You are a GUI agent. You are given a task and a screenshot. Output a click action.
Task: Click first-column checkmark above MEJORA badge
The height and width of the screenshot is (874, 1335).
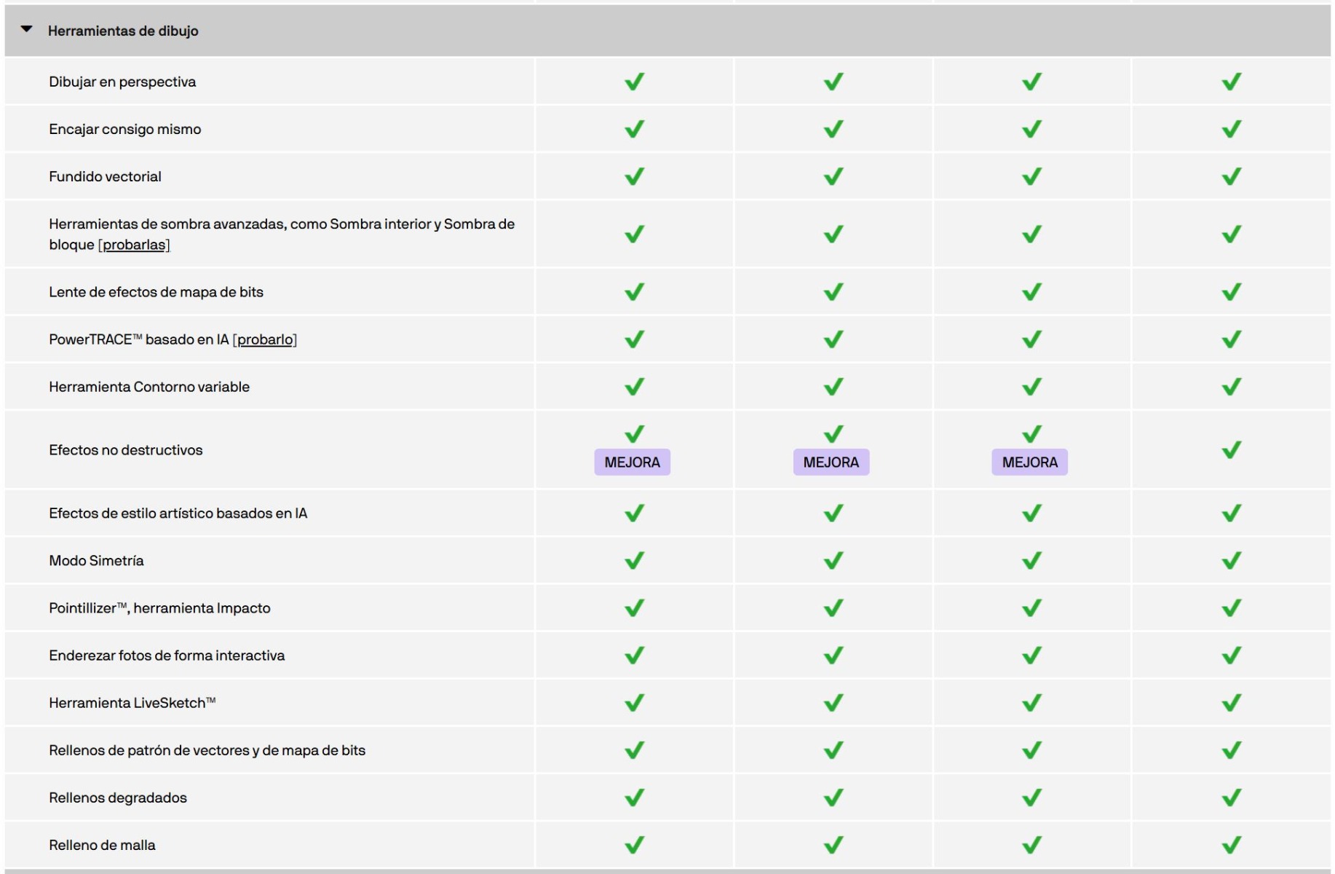634,434
